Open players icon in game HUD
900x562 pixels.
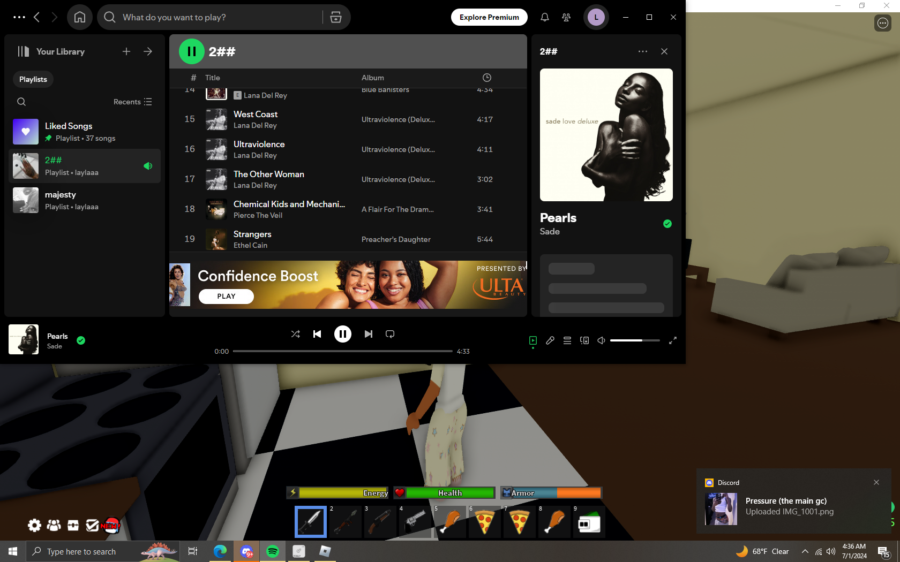(54, 526)
